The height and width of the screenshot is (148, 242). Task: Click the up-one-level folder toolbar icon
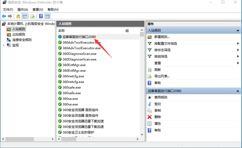coord(18,16)
